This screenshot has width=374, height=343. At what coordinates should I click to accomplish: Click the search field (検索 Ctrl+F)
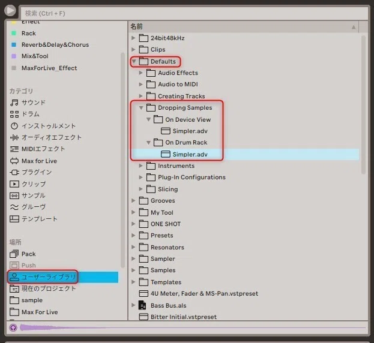click(x=194, y=13)
